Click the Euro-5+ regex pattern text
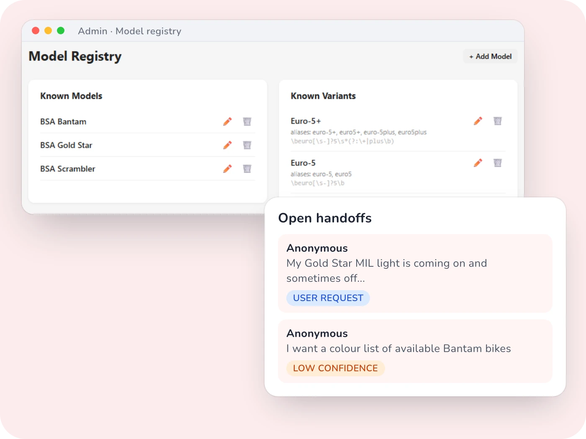 [x=342, y=141]
